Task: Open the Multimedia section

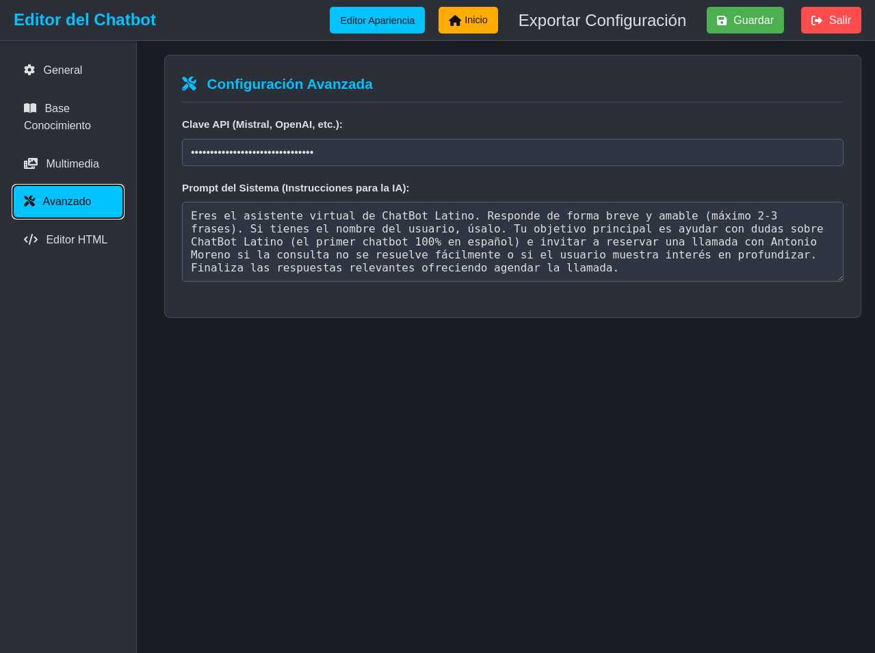Action: [x=72, y=163]
